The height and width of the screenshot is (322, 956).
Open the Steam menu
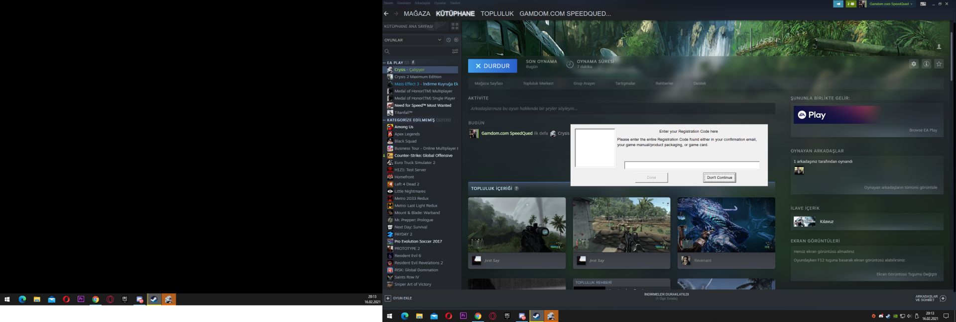(x=388, y=3)
